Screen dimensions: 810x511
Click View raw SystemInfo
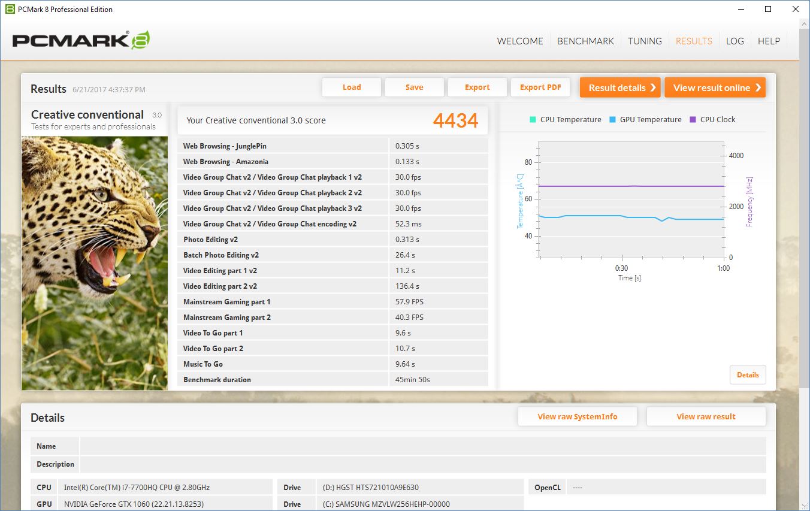click(577, 417)
